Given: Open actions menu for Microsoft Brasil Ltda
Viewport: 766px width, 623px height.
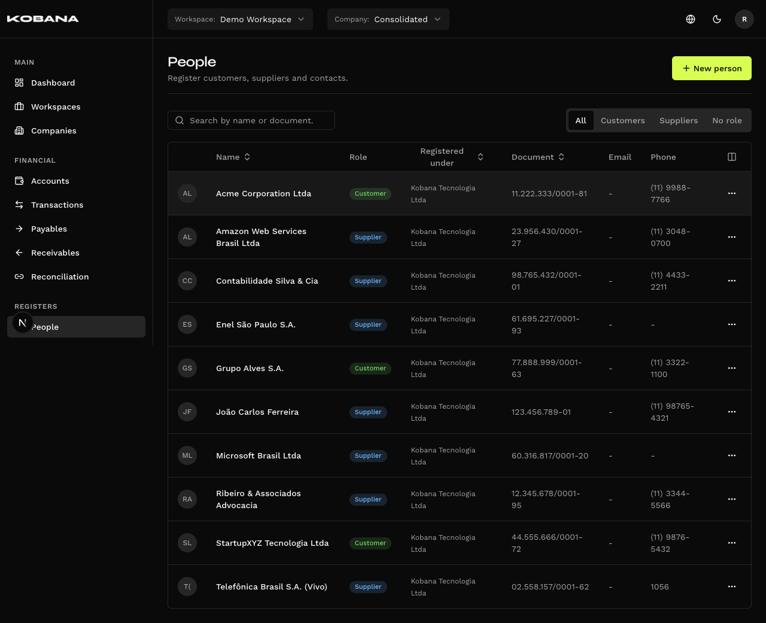Looking at the screenshot, I should pos(731,455).
